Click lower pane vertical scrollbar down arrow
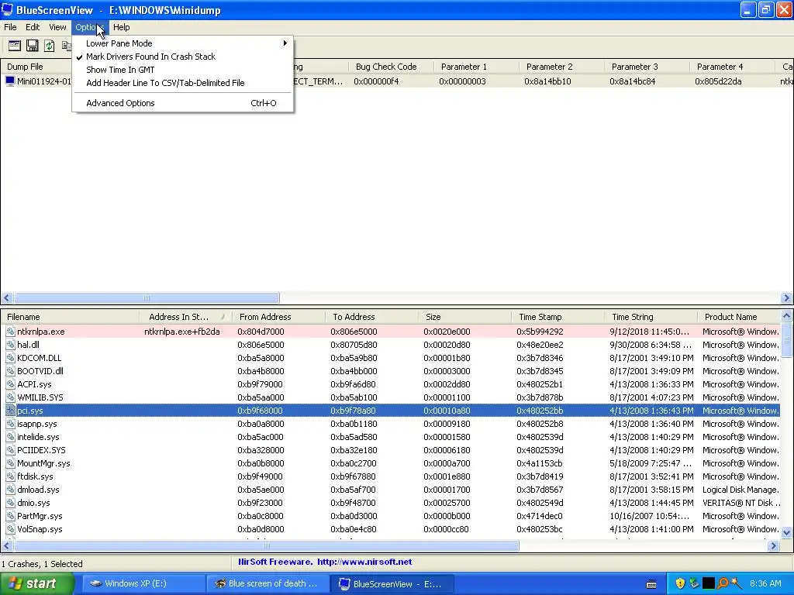The width and height of the screenshot is (794, 595). tap(786, 532)
